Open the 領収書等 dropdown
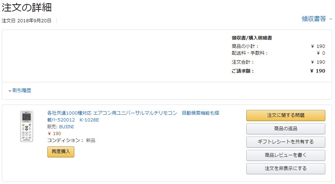Screen dimensions: 335x184 pos(313,19)
